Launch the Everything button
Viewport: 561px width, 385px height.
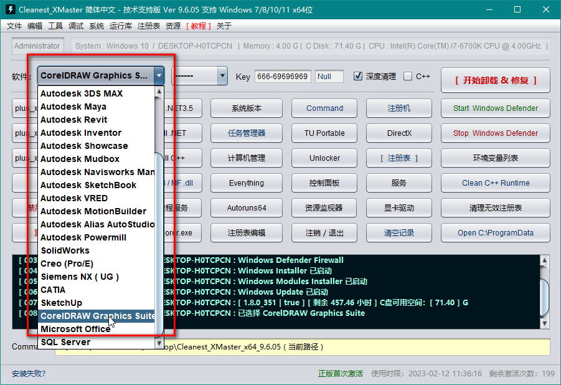[247, 183]
